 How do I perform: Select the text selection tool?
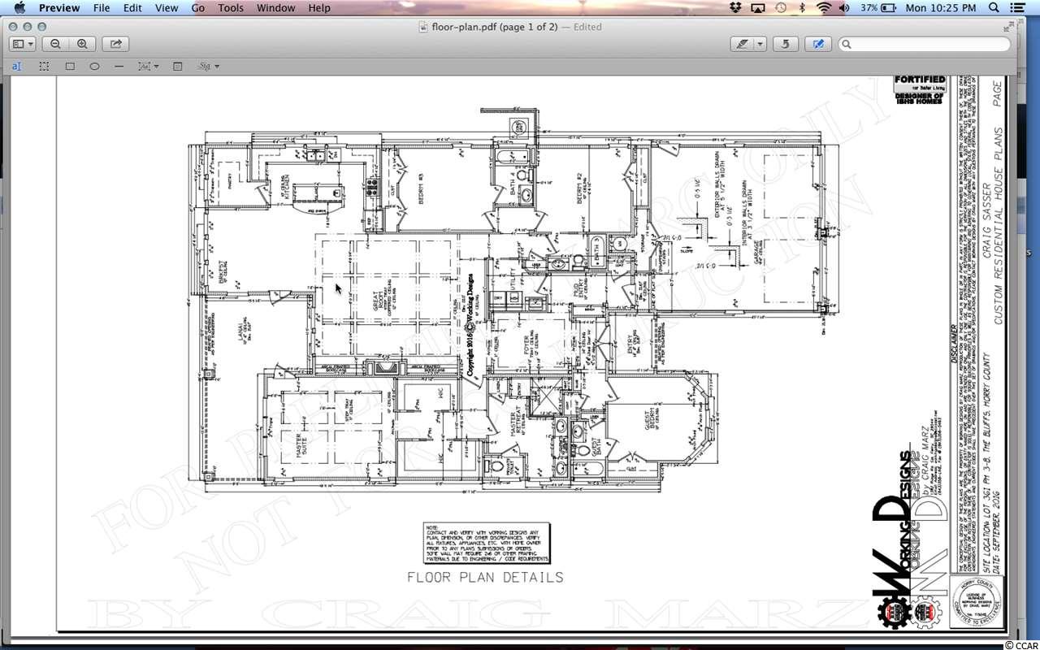[x=17, y=66]
